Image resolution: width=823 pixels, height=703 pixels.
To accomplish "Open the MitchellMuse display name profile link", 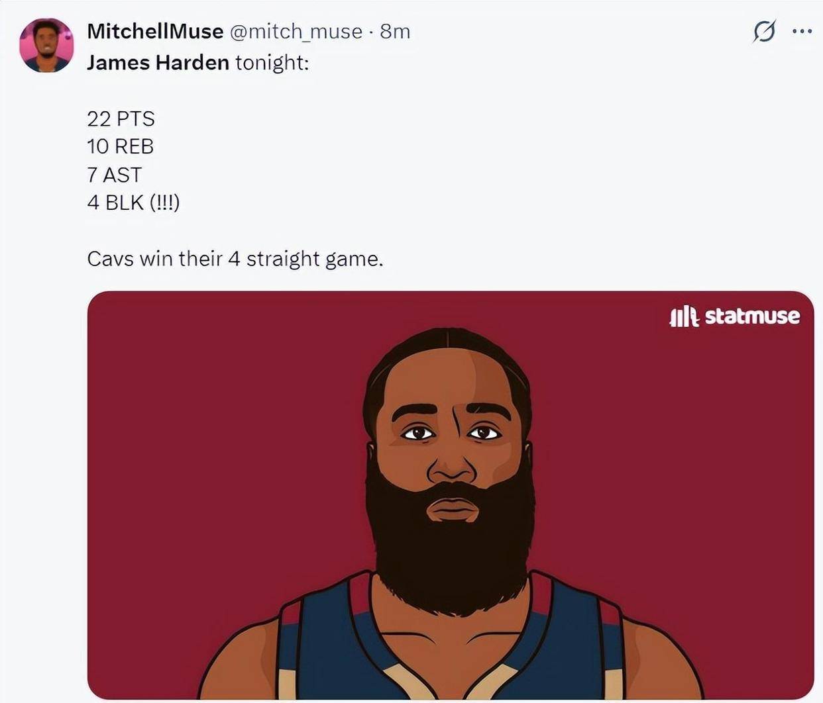I will [155, 31].
